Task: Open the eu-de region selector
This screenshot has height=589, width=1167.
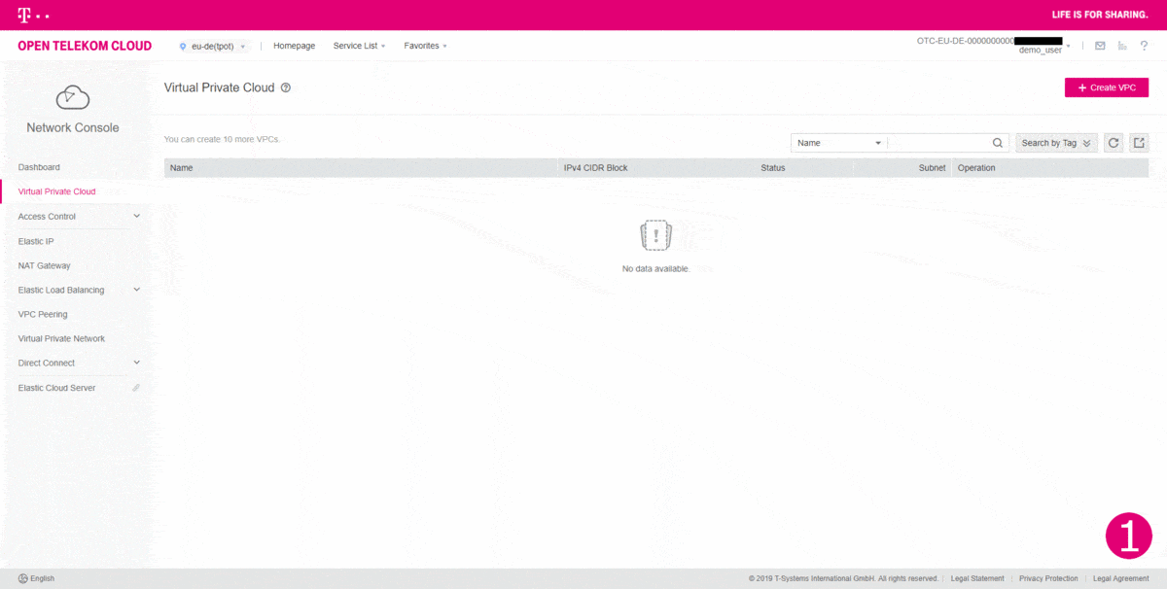Action: tap(213, 46)
